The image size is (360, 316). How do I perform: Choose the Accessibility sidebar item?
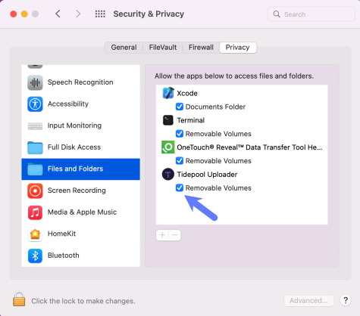81,104
